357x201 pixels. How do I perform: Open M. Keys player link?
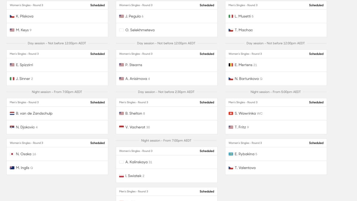coord(22,30)
